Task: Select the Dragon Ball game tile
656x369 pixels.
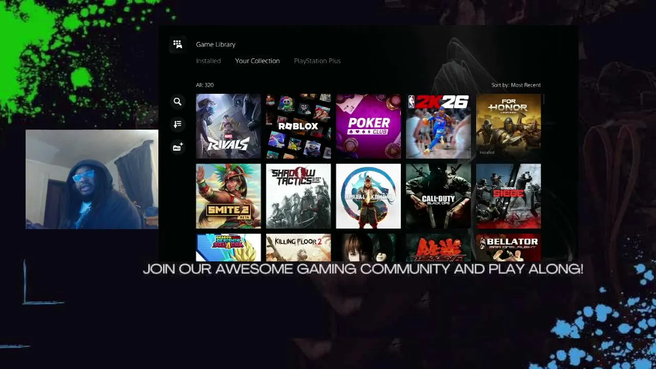Action: (228, 248)
